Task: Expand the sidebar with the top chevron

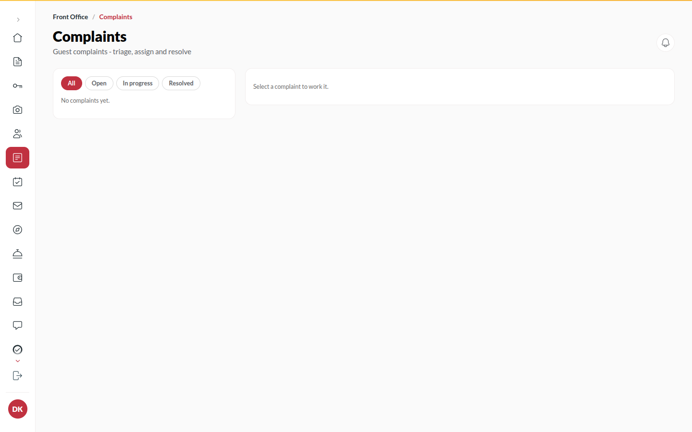Action: pyautogui.click(x=18, y=20)
